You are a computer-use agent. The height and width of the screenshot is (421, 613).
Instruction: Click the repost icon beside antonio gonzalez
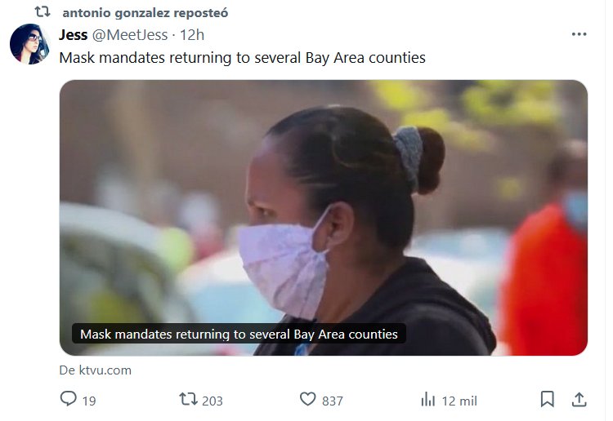pos(43,11)
